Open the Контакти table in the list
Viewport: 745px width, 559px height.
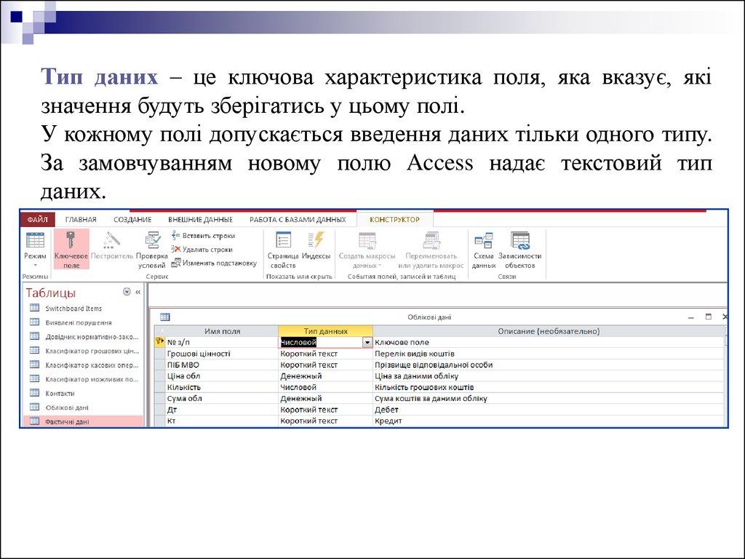[x=60, y=393]
